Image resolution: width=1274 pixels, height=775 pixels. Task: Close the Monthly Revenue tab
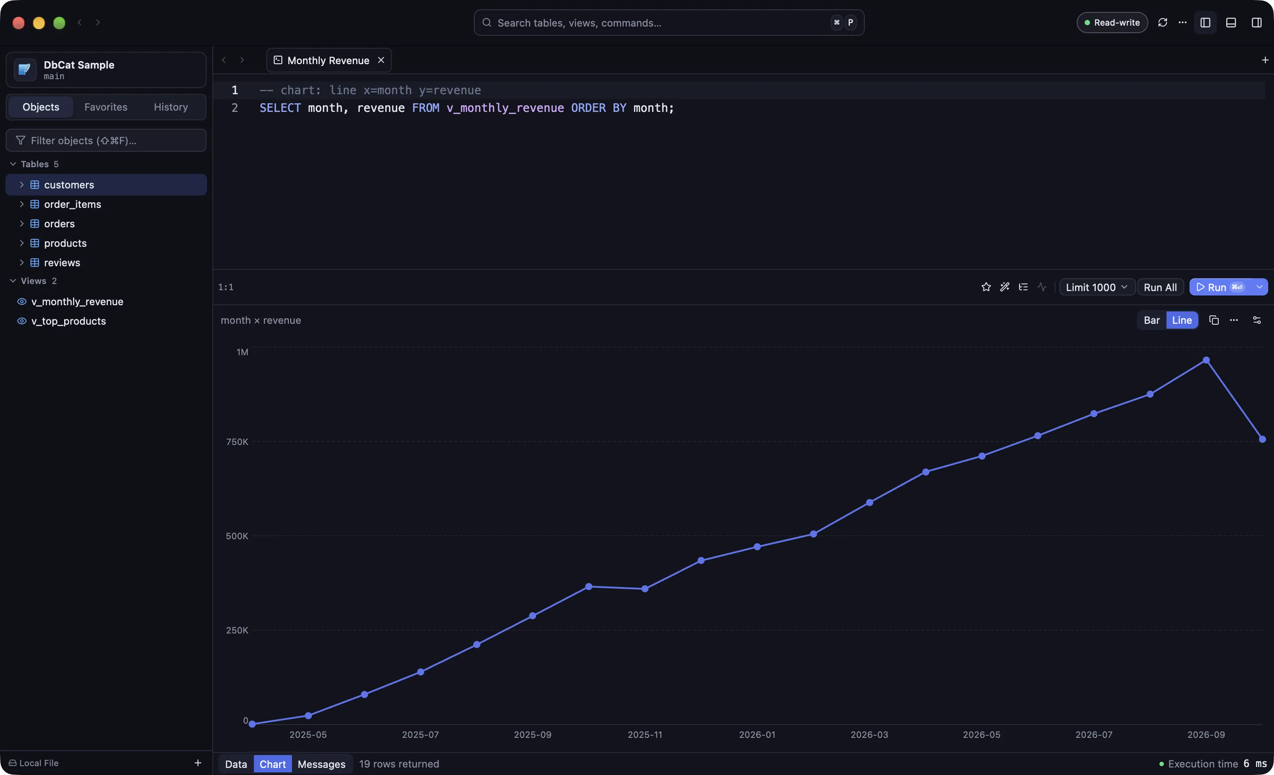381,60
